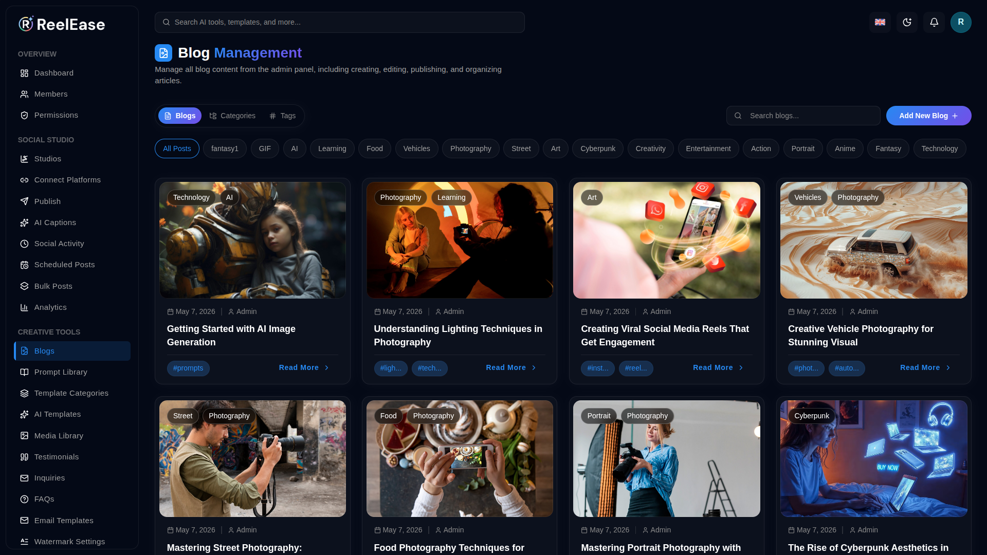Click the AI Captions sparkle icon
This screenshot has width=987, height=555.
[24, 223]
